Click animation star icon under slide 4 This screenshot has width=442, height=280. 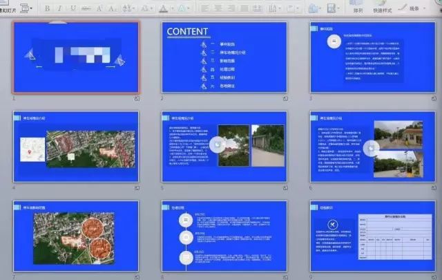tap(137, 187)
